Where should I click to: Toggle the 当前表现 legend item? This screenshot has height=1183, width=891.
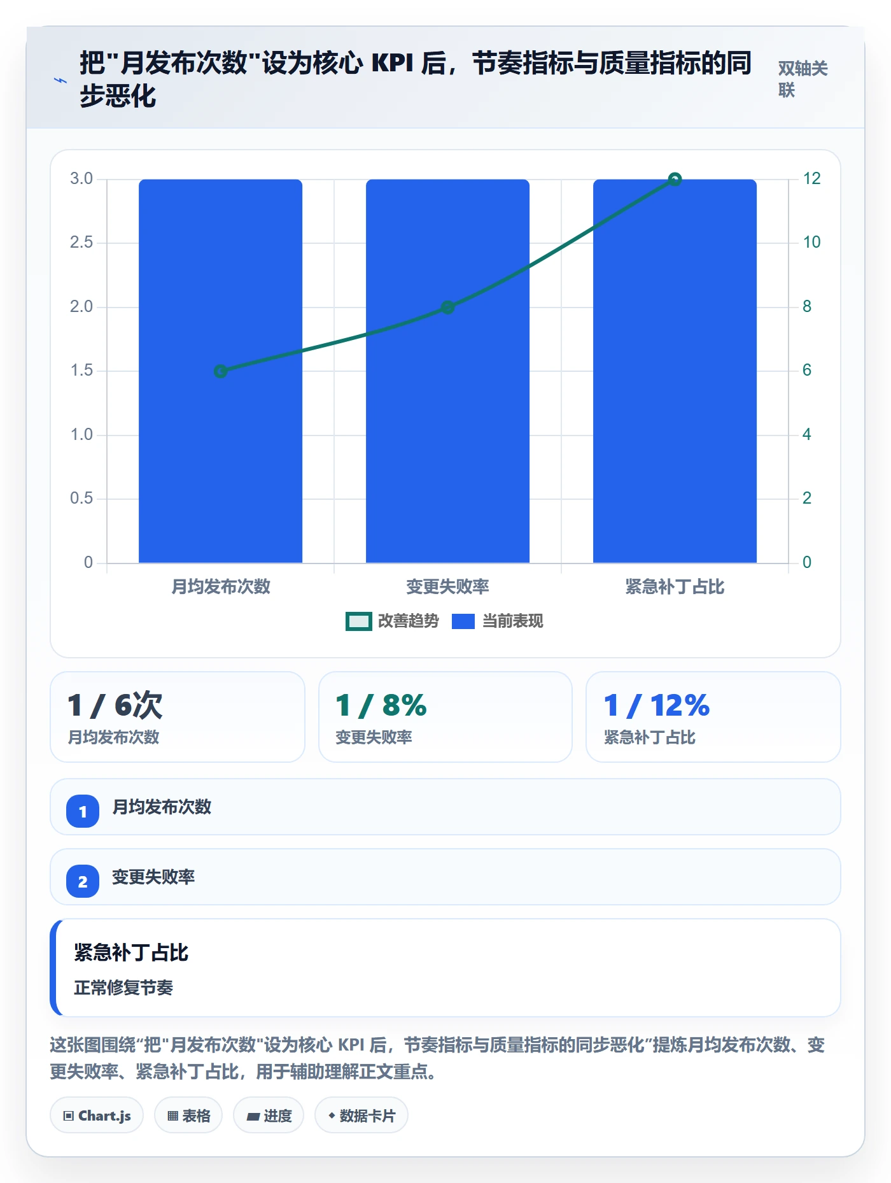click(x=498, y=621)
